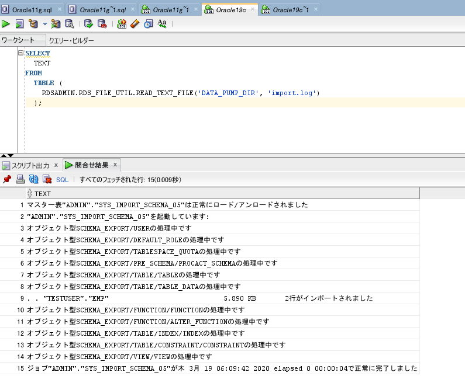The height and width of the screenshot is (376, 465).
Task: Select the Oracle19c tab
Action: pyautogui.click(x=230, y=10)
